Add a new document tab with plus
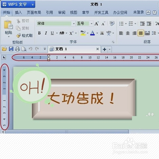159x159 pixels. tap(105, 49)
